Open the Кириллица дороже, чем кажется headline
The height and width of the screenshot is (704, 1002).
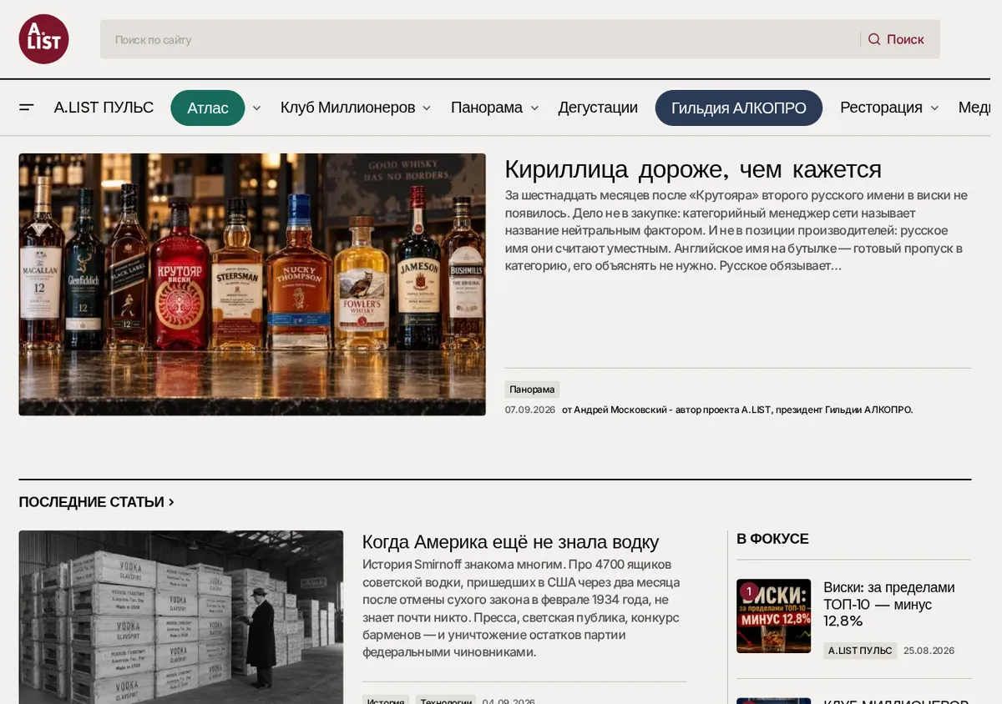[693, 168]
